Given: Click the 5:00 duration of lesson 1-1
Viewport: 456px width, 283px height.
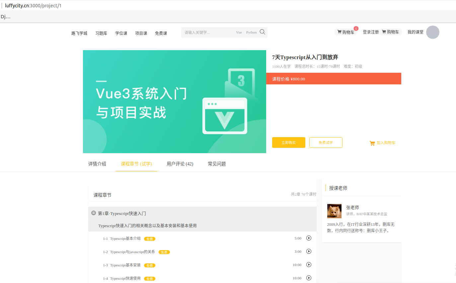Looking at the screenshot, I should click(x=298, y=238).
